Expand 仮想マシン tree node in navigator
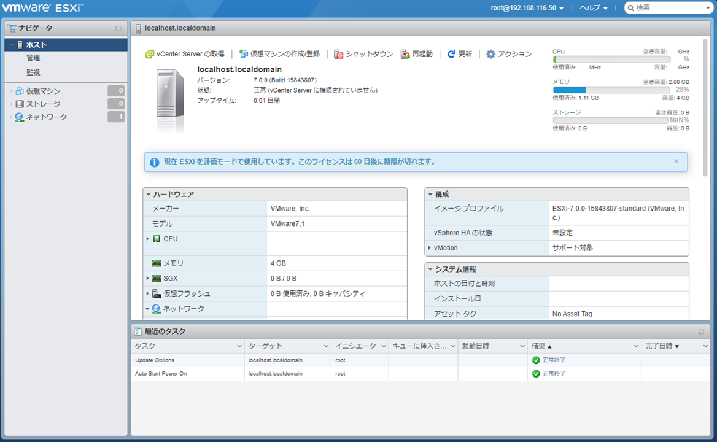717x442 pixels. 12,91
